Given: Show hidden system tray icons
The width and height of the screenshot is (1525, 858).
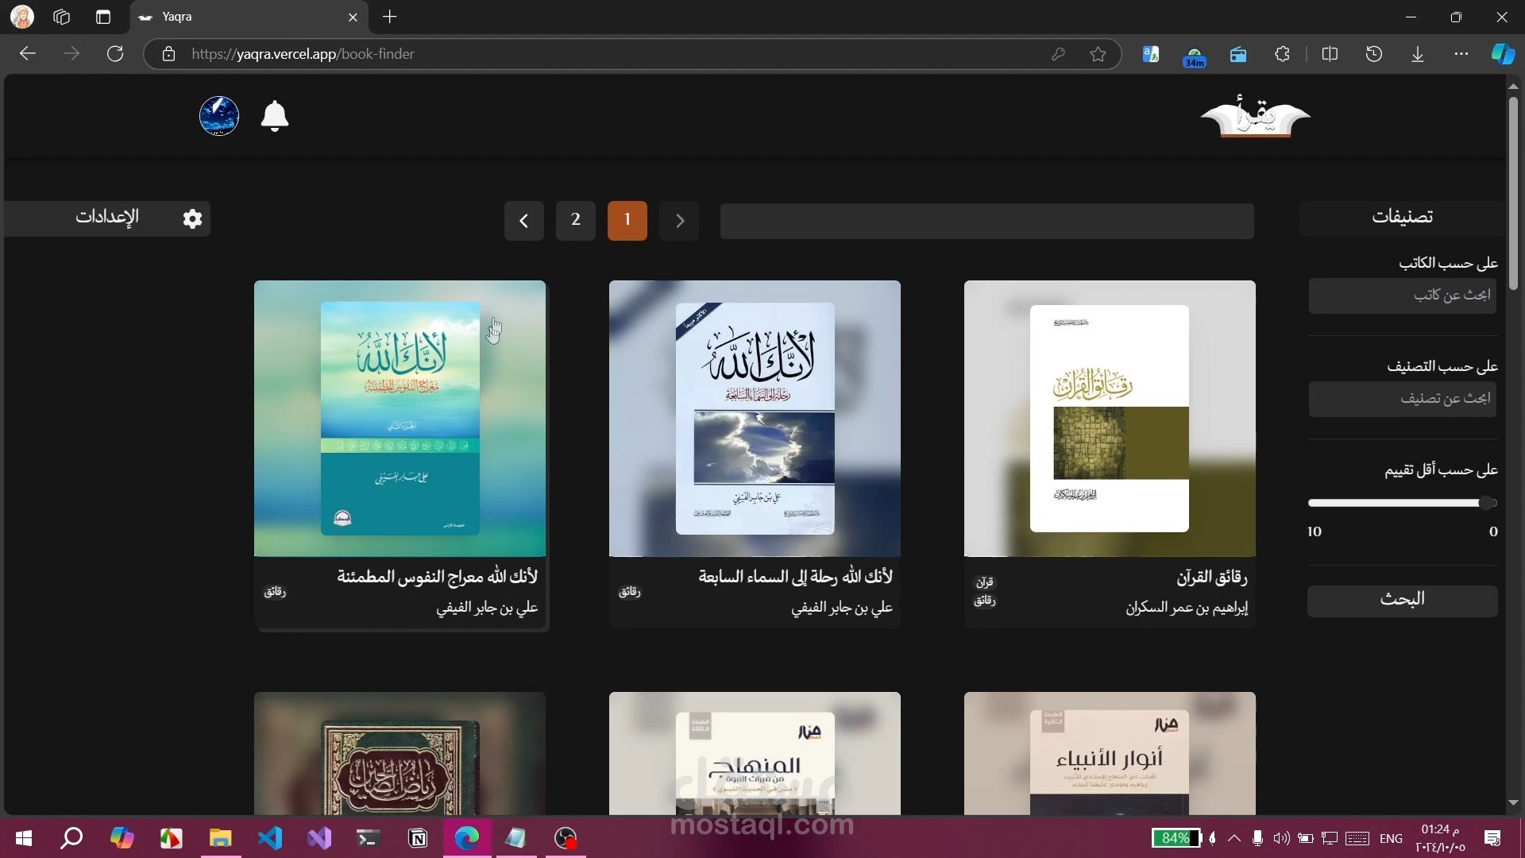Looking at the screenshot, I should coord(1234,838).
